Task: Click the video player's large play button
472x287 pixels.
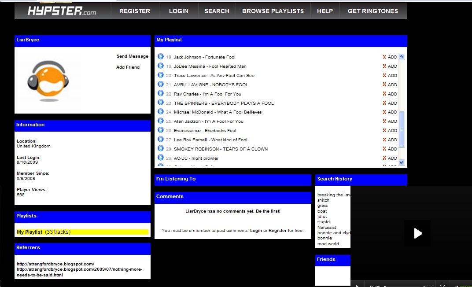Action: [x=417, y=233]
